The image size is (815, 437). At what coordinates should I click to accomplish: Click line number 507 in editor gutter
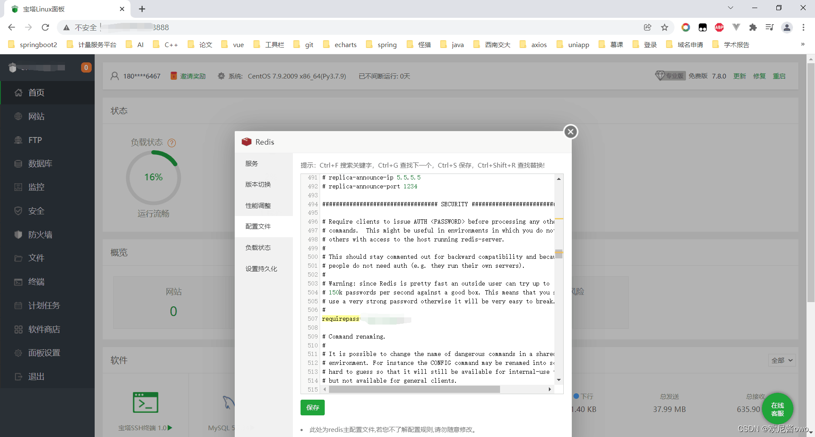[x=312, y=319]
